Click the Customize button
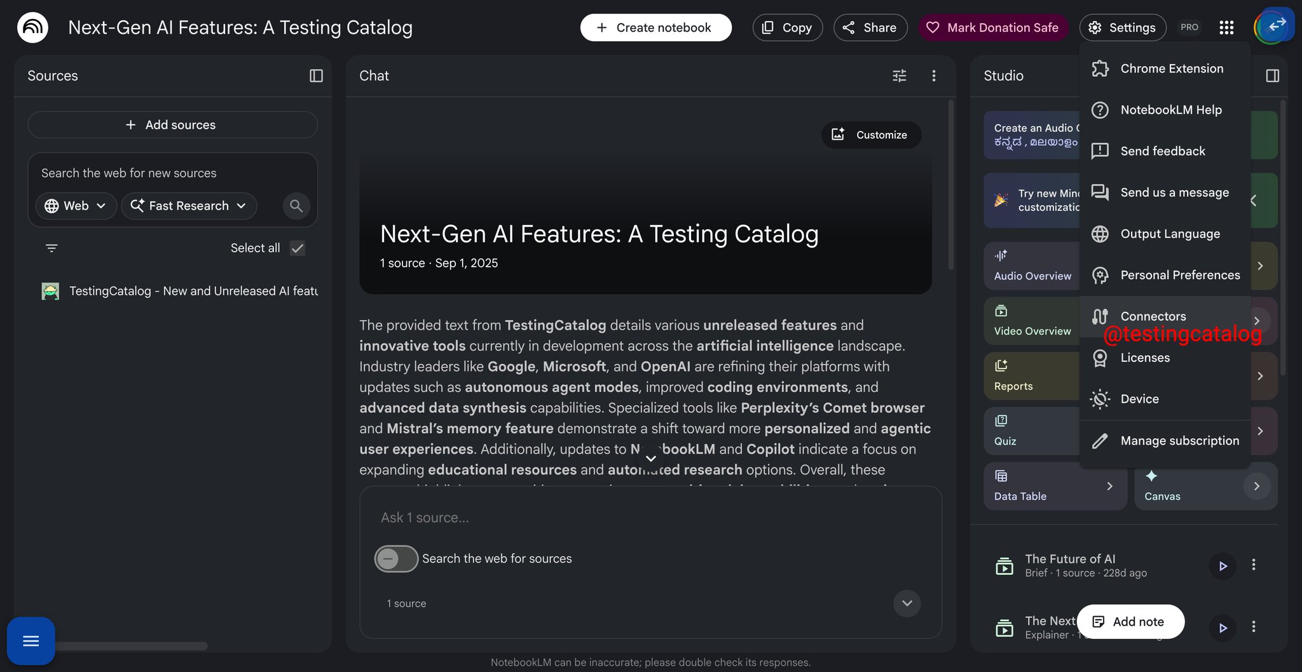The height and width of the screenshot is (672, 1302). coord(871,135)
